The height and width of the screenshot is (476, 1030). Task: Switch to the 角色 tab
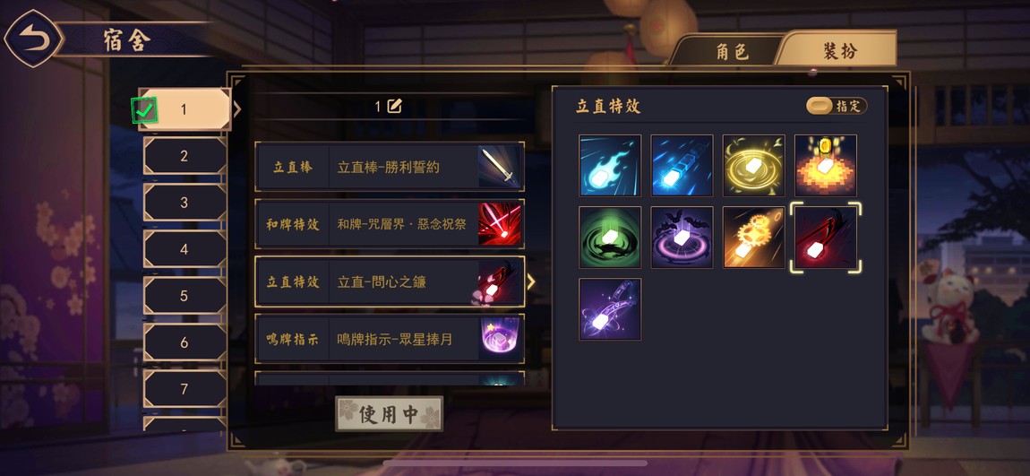tap(732, 50)
